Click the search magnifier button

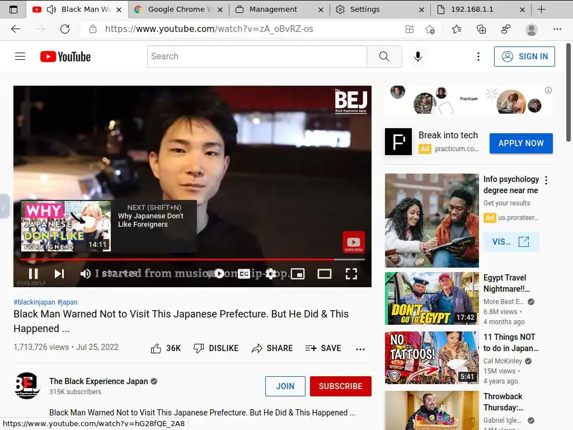(384, 57)
